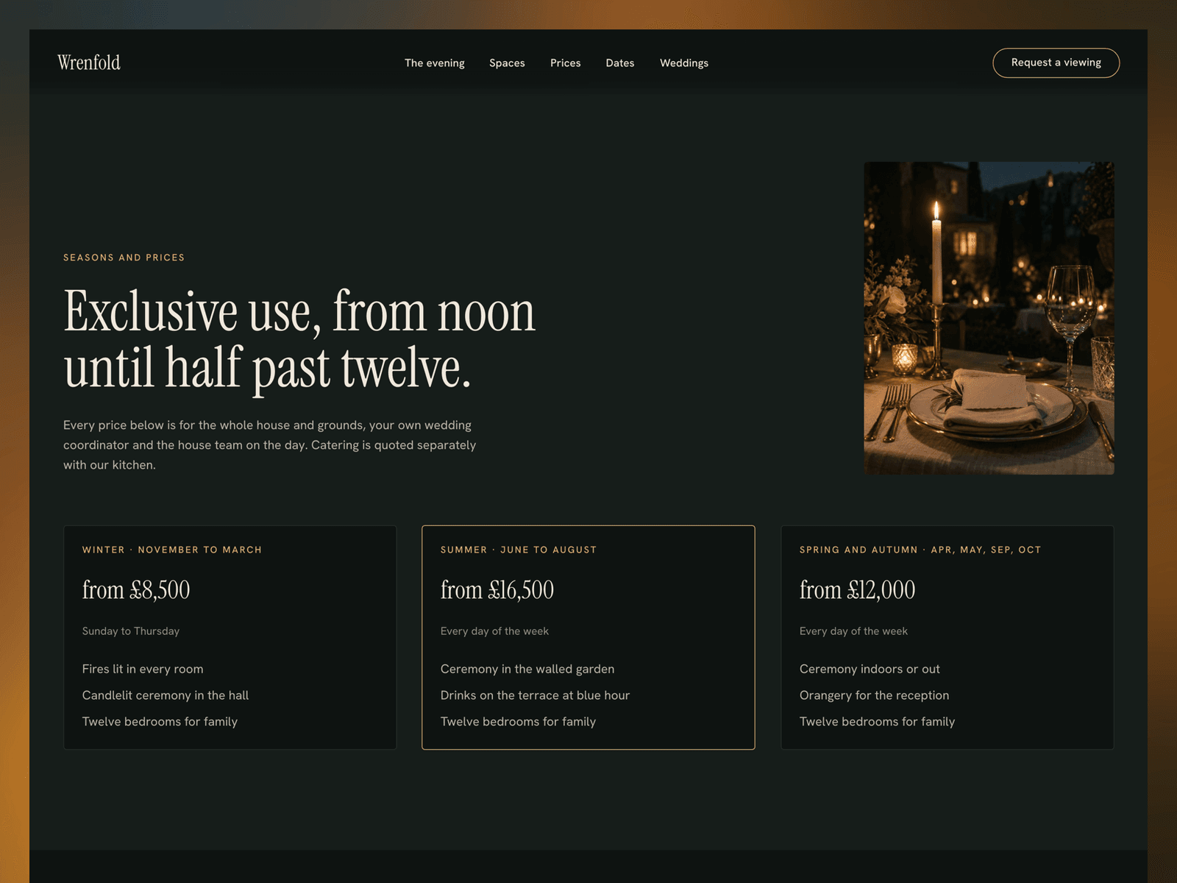Click Twelve bedrooms for family in Winter card
This screenshot has width=1177, height=883.
click(160, 722)
